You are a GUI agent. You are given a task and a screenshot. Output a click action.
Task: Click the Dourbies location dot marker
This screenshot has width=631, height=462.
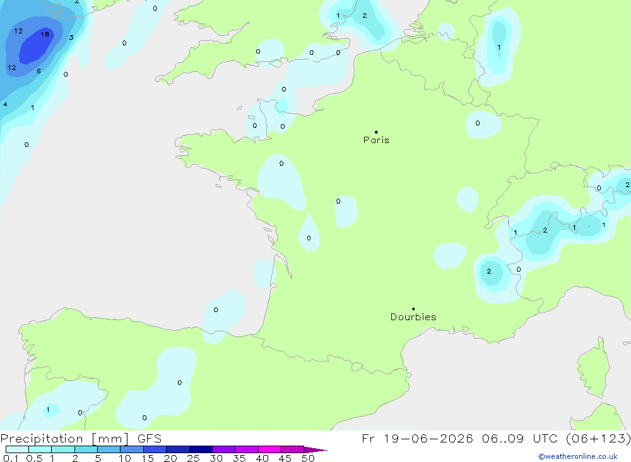413,309
